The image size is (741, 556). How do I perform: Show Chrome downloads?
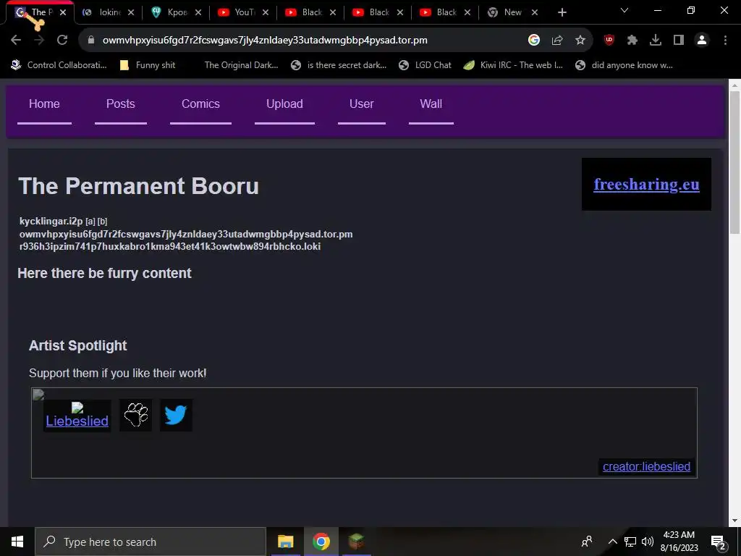pos(656,41)
